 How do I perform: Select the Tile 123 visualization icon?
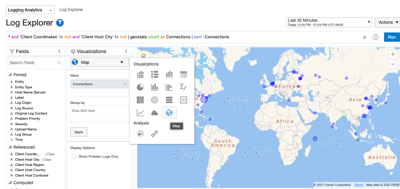coord(184,100)
